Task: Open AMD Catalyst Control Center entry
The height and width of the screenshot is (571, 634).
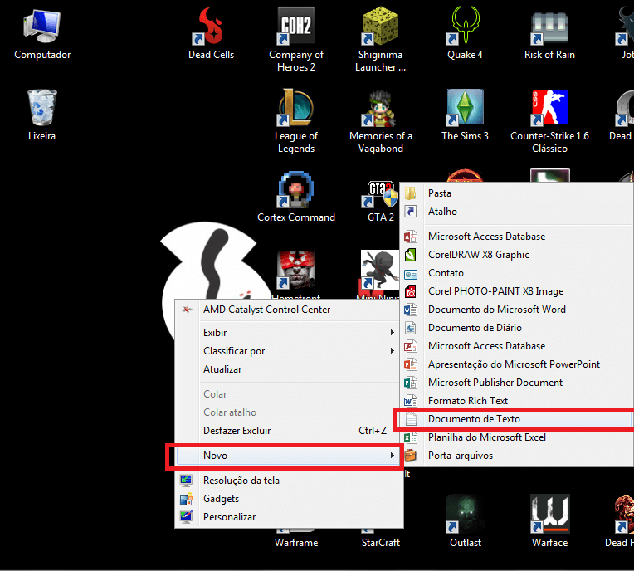Action: pyautogui.click(x=266, y=310)
